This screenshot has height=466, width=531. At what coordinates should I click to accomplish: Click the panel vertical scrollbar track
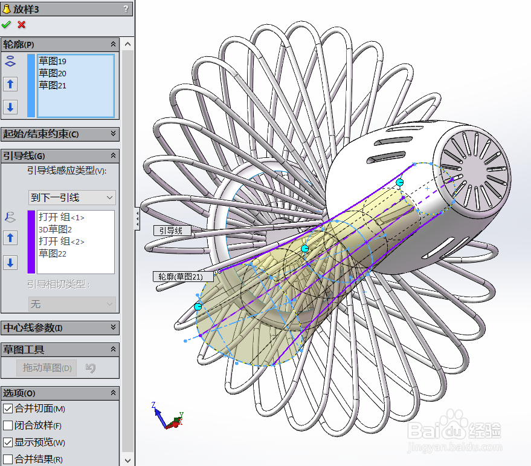(x=127, y=251)
